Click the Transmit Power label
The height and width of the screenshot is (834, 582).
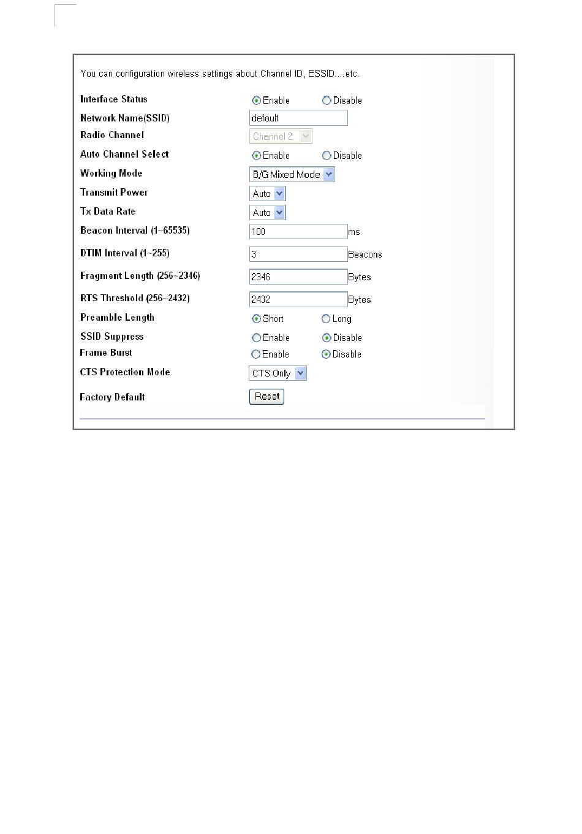pos(114,193)
